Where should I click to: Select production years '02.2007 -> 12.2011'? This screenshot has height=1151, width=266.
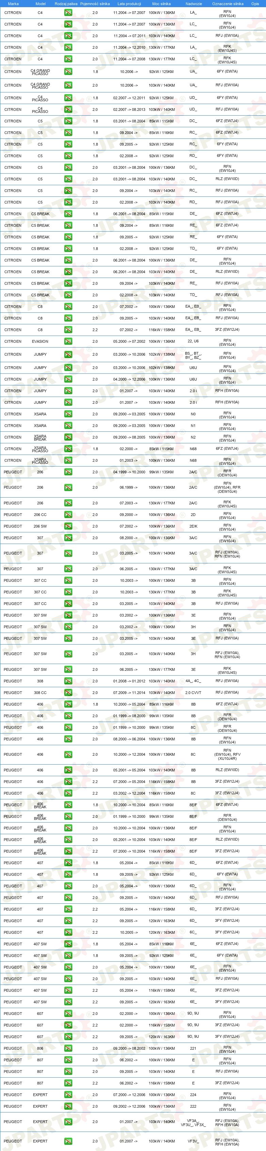click(x=129, y=98)
